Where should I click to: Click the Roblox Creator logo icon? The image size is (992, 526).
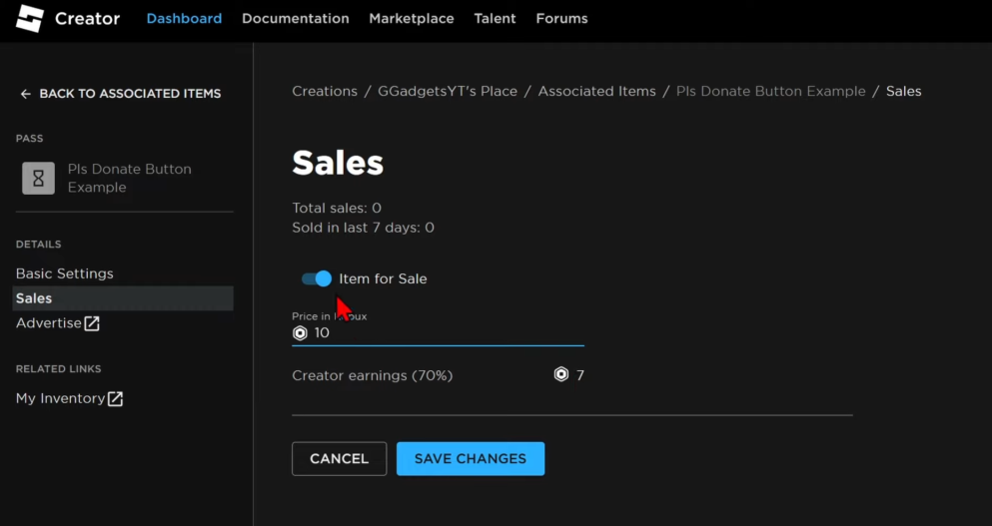point(29,18)
